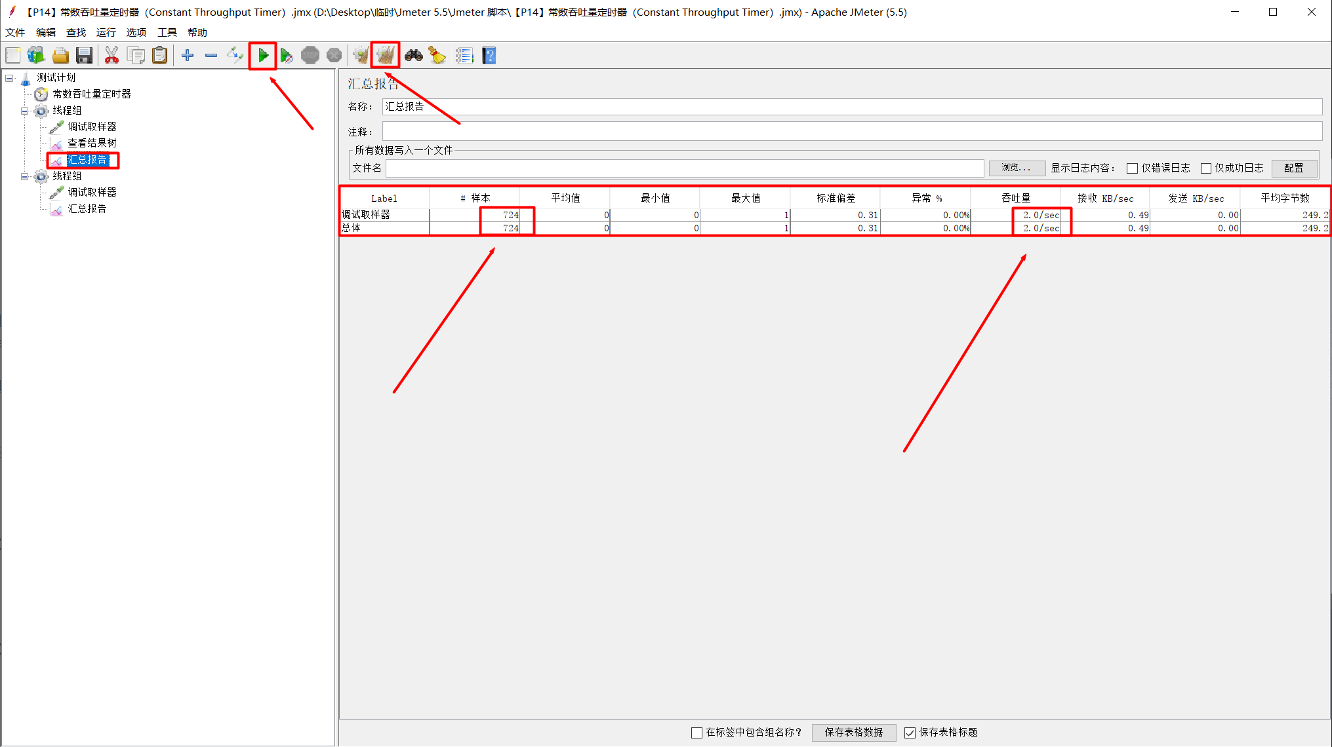
Task: Click the Help question mark icon
Action: tap(489, 56)
